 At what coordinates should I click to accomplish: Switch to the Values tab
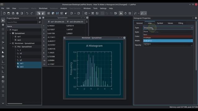coord(170,23)
